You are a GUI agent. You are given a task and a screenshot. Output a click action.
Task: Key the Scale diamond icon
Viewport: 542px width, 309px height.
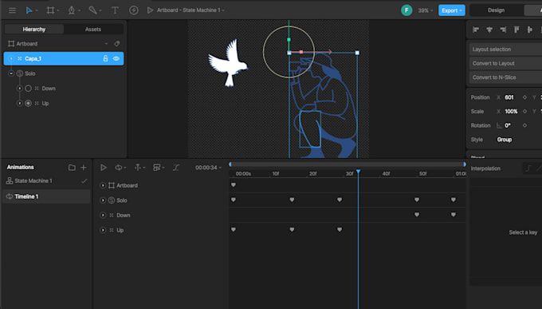(524, 112)
